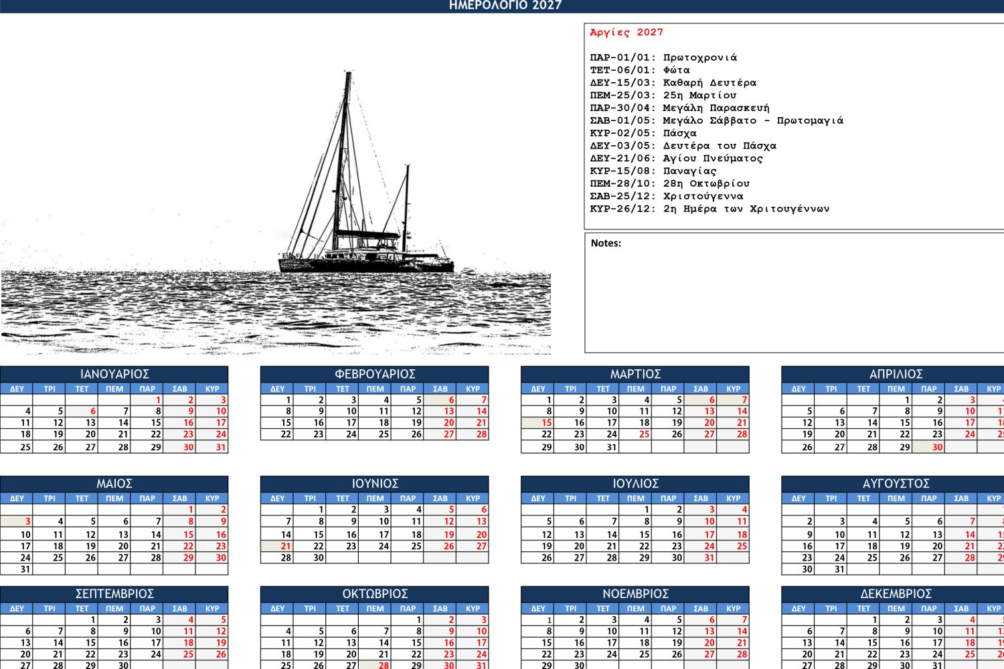Click inside the empty Notes box

tap(793, 298)
